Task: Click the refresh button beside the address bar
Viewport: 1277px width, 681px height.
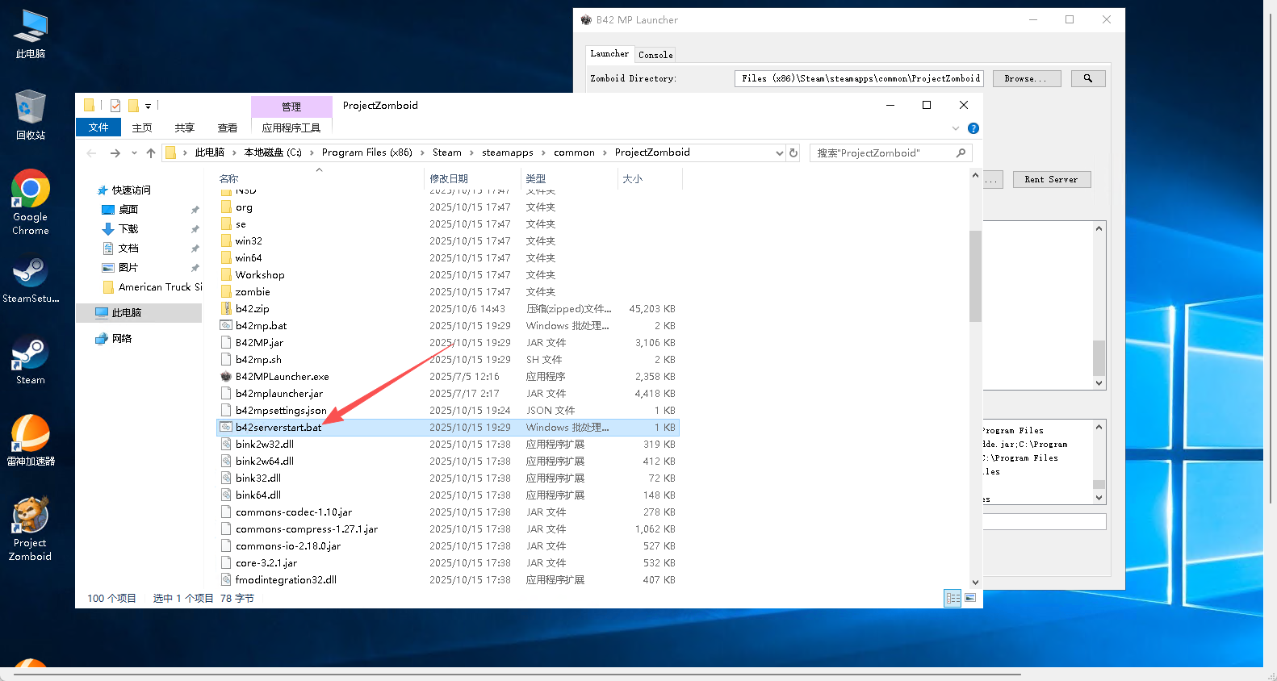Action: click(793, 152)
